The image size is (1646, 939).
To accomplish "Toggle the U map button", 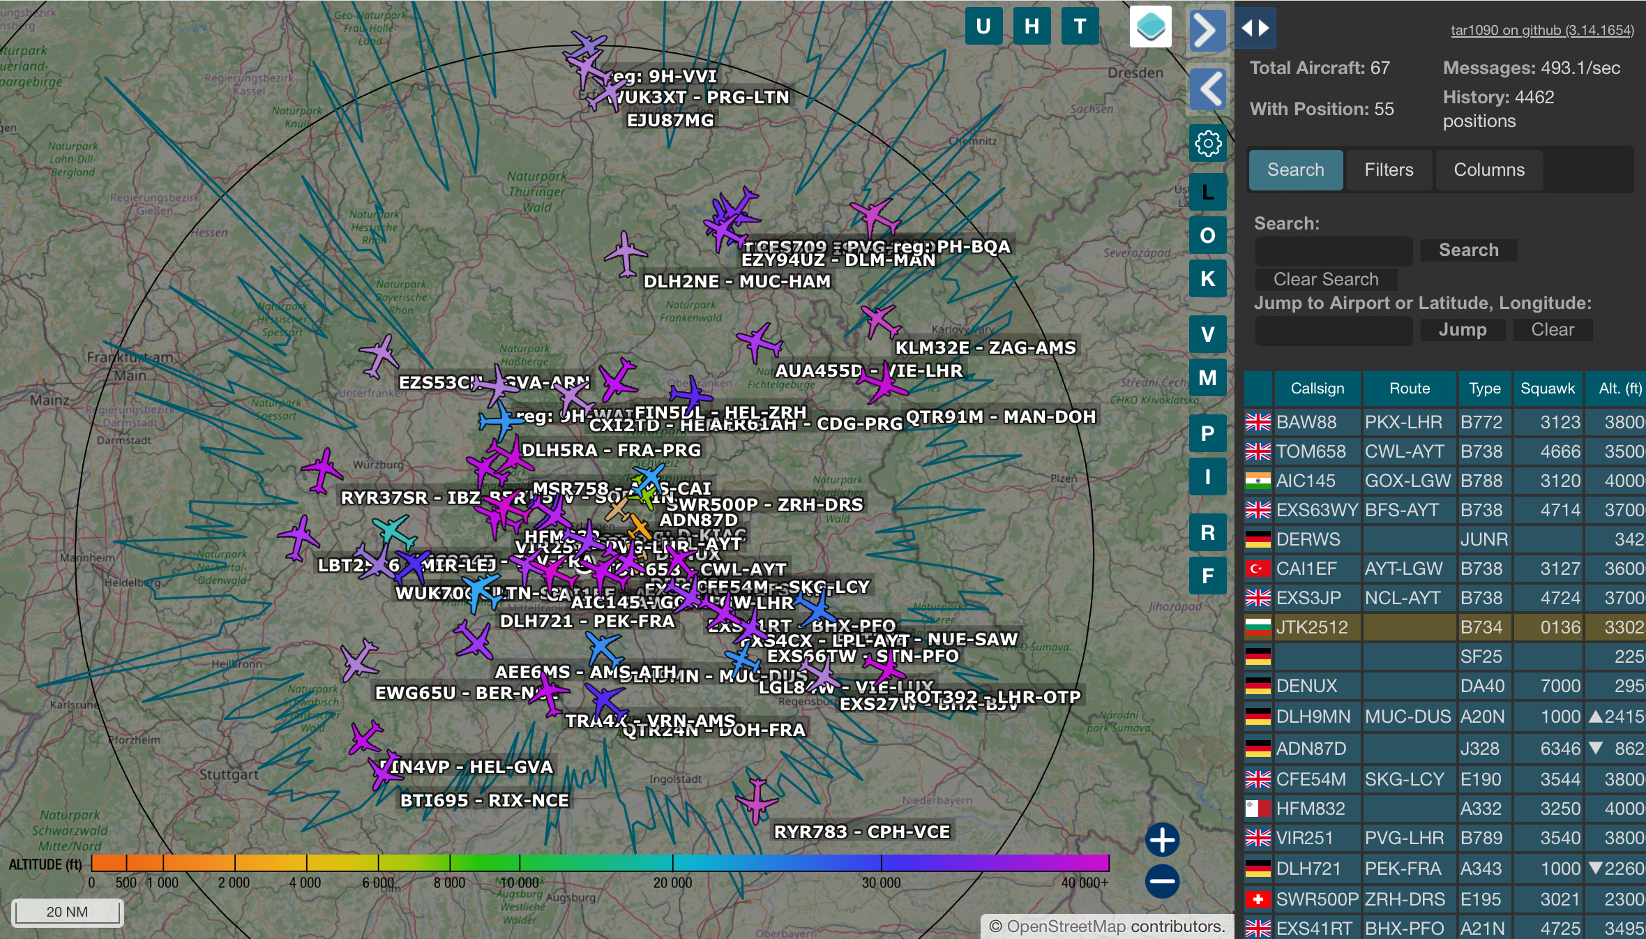I will tap(983, 27).
